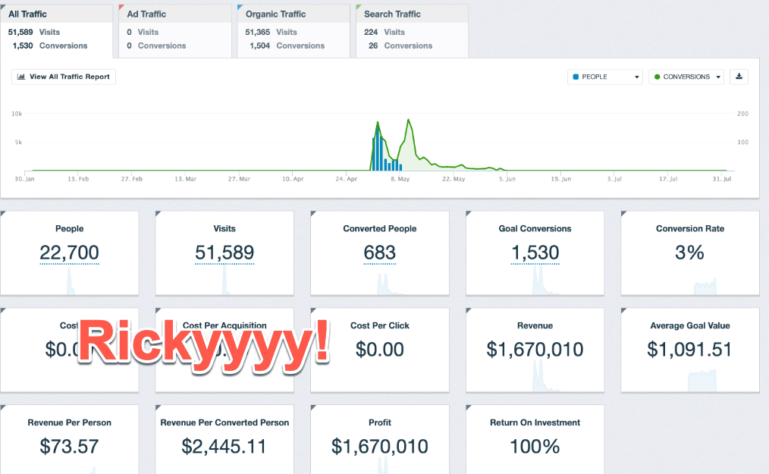
Task: Open the PEOPLE metric dropdown
Action: [x=605, y=77]
